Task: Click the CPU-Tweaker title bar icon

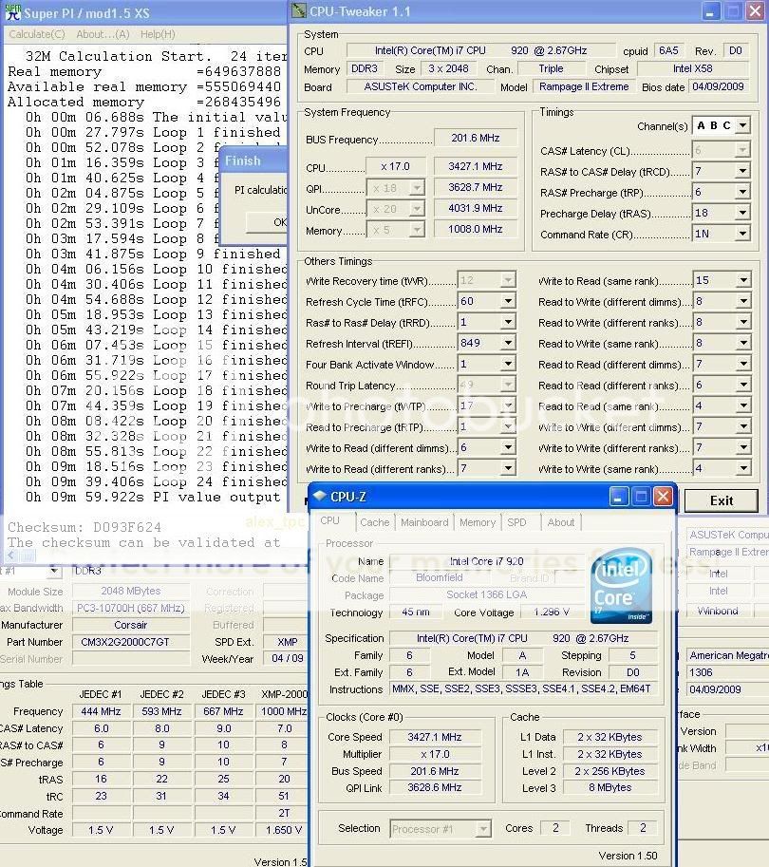Action: [299, 10]
